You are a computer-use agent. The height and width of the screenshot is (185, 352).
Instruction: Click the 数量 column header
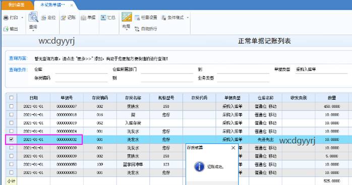(x=332, y=98)
